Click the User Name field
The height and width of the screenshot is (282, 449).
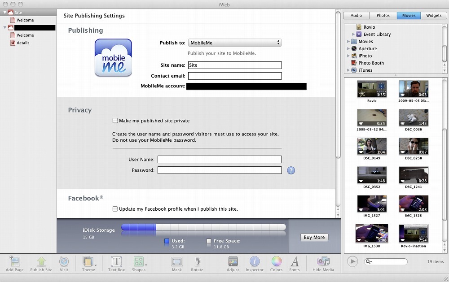click(x=220, y=159)
